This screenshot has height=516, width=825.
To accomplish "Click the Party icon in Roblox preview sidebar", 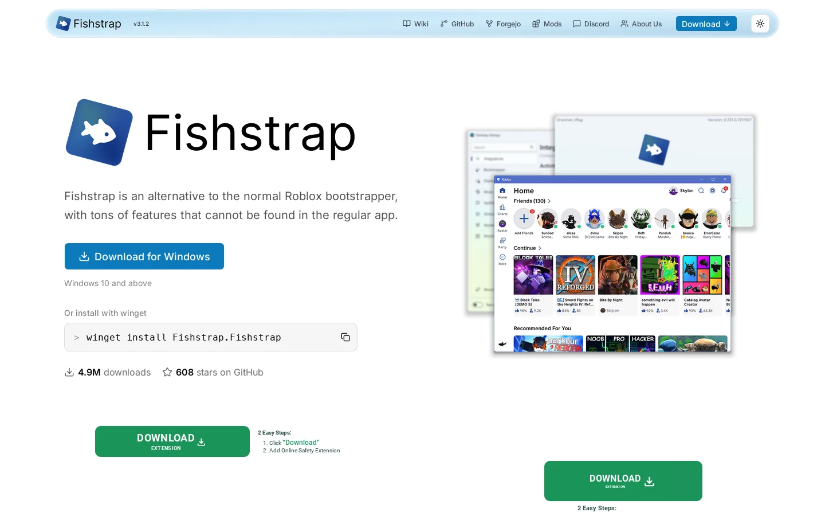I will point(502,240).
